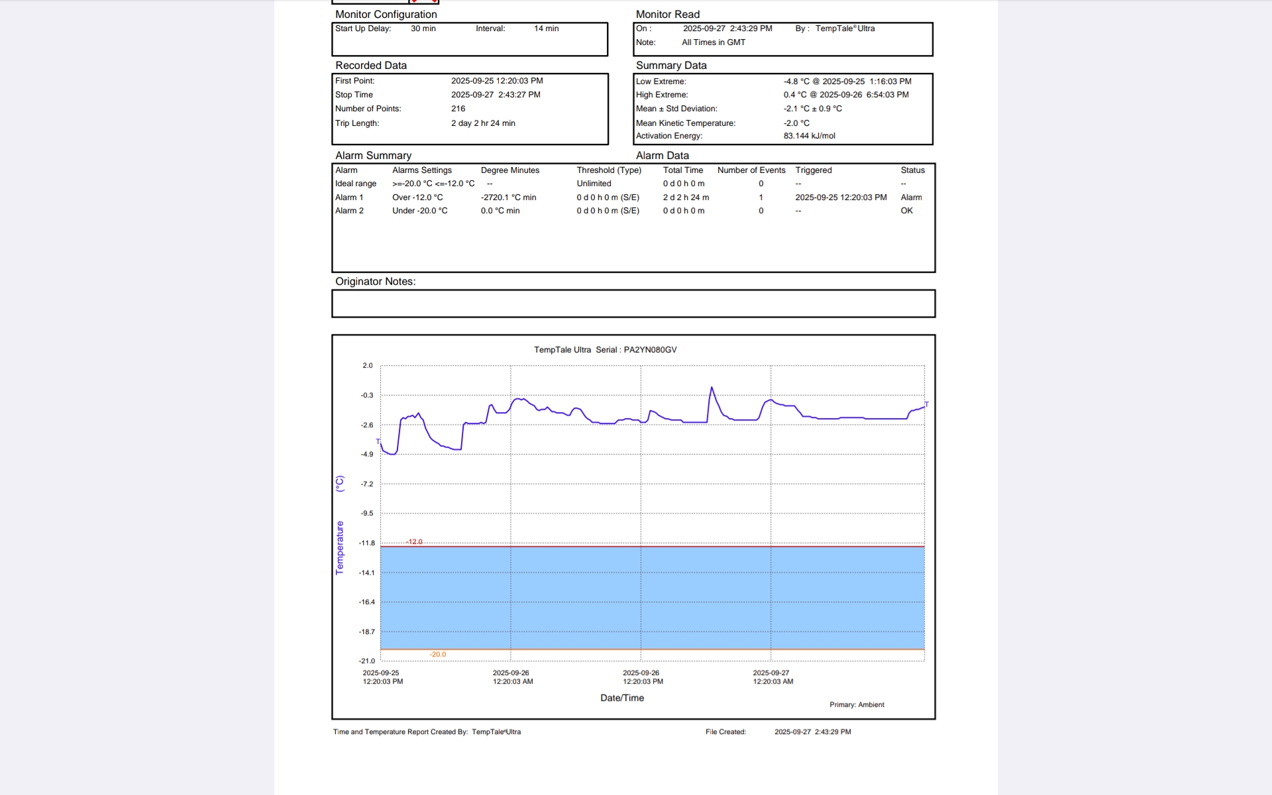Image resolution: width=1272 pixels, height=795 pixels.
Task: Click the highest temperature spike on graph
Action: click(x=712, y=388)
